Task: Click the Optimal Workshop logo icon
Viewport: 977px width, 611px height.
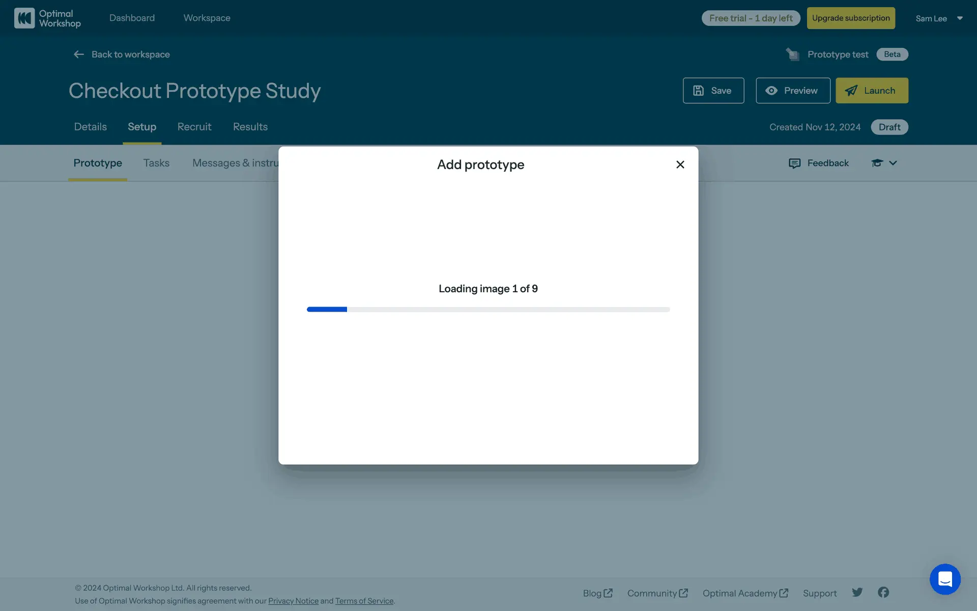Action: tap(24, 18)
